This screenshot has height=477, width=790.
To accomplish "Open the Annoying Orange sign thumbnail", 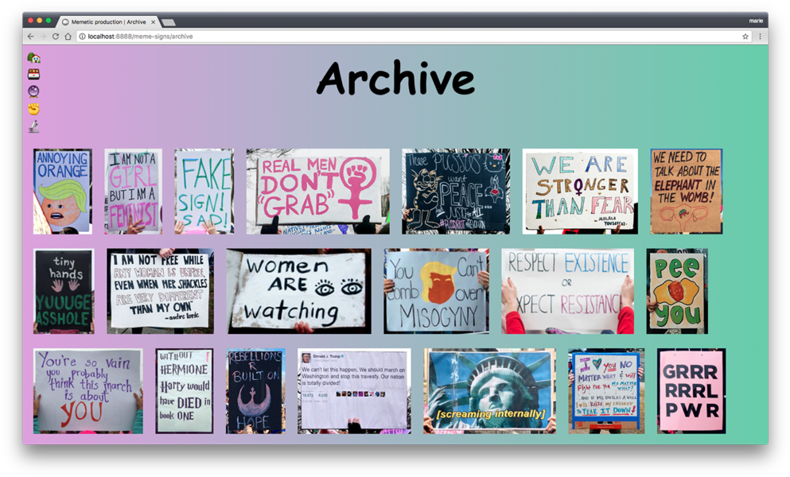I will (x=62, y=192).
